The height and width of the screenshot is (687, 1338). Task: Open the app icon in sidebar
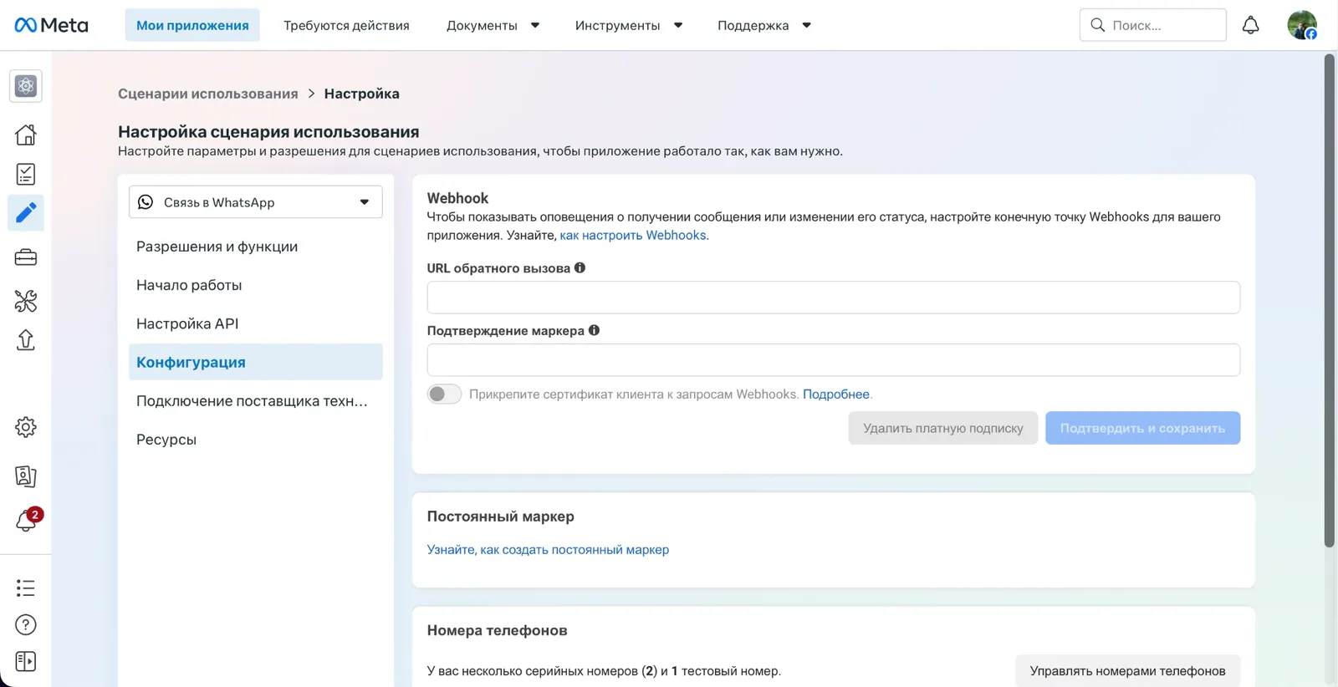pos(26,86)
